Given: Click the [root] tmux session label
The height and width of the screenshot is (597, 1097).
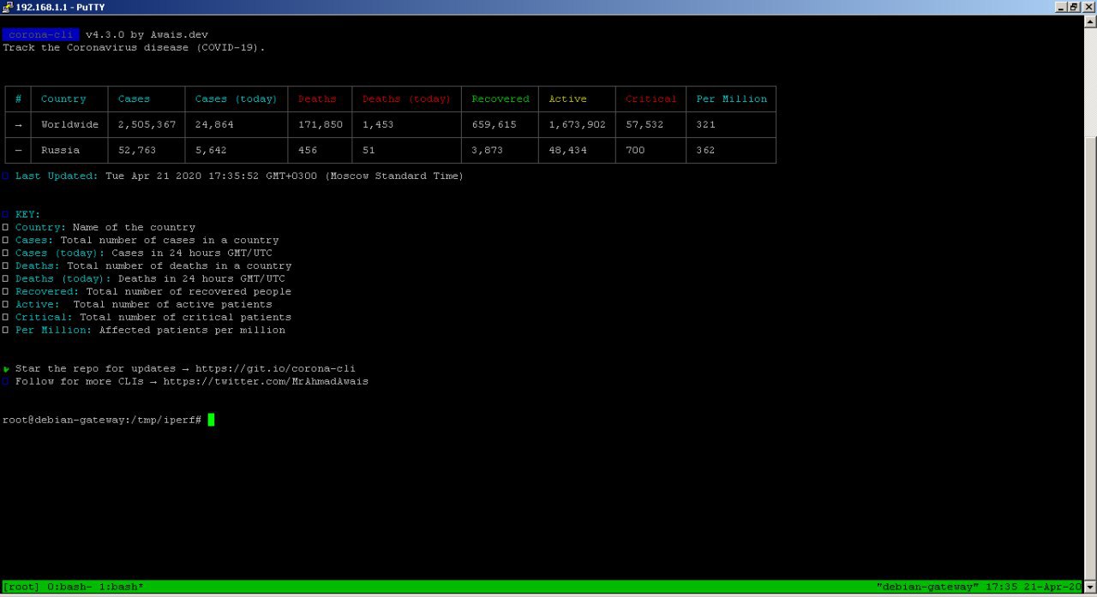Looking at the screenshot, I should [21, 588].
